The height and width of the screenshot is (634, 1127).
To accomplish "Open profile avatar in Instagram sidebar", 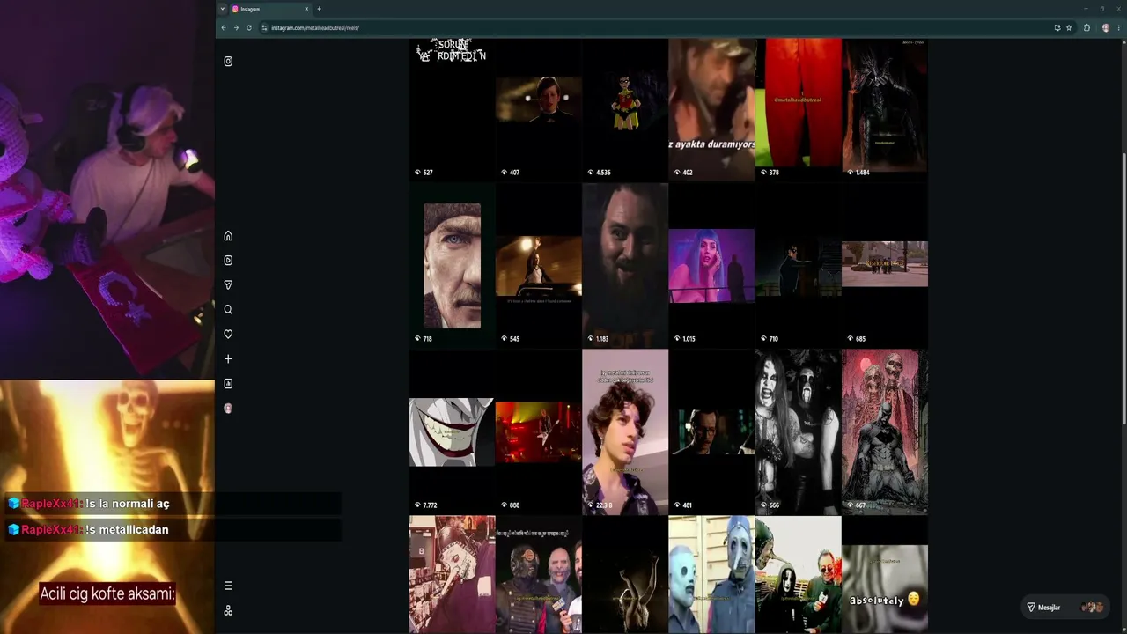I will [228, 409].
